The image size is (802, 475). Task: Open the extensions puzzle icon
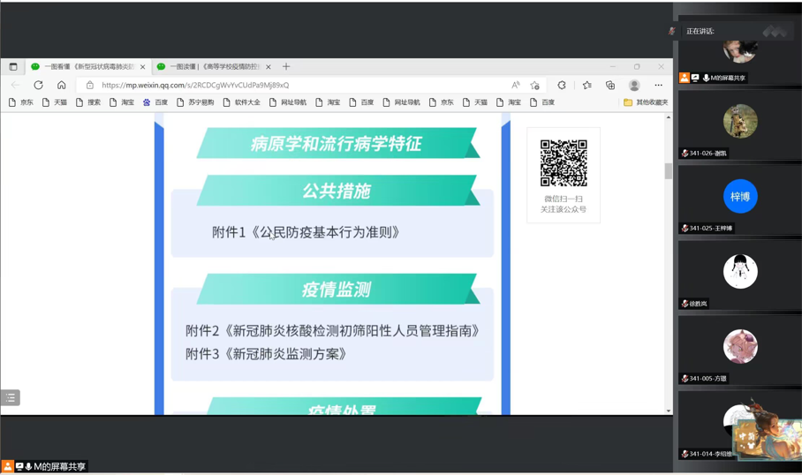coord(562,86)
